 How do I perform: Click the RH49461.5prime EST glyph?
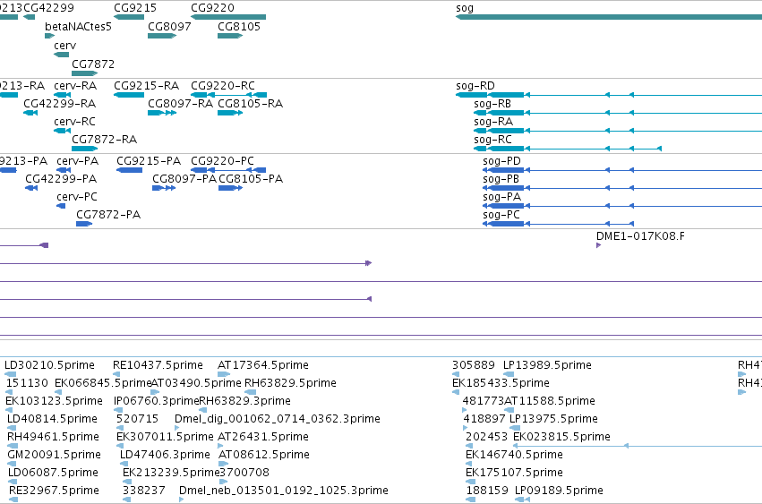point(13,446)
